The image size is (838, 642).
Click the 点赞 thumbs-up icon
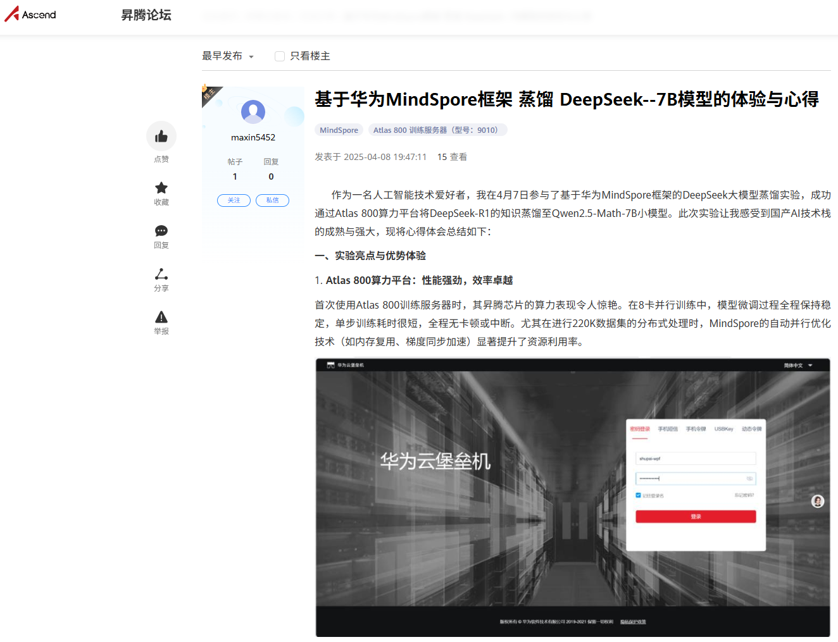[x=161, y=136]
